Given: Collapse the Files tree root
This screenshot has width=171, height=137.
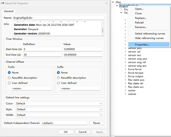Looking at the screenshot, I should click(x=113, y=2).
